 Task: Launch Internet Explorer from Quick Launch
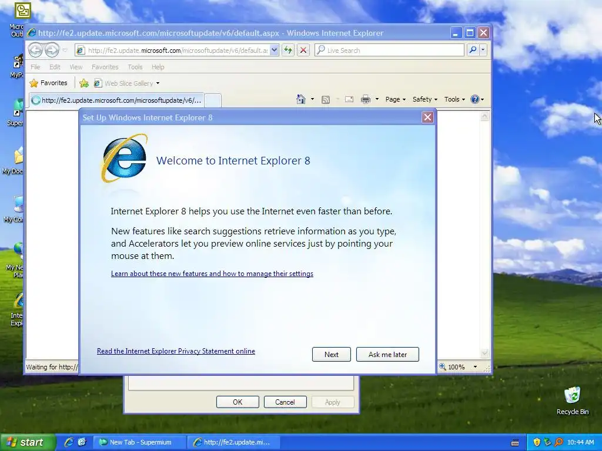click(x=69, y=442)
